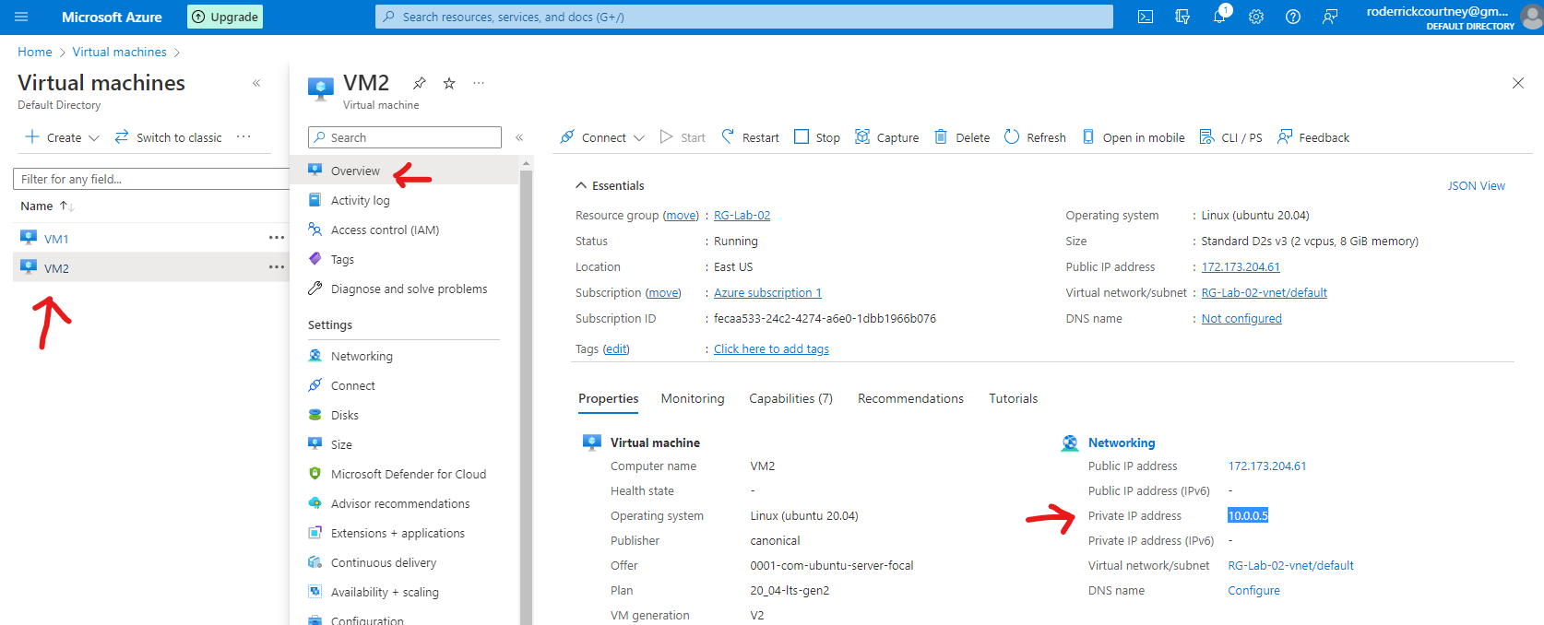Select VM1 in the list

point(56,239)
